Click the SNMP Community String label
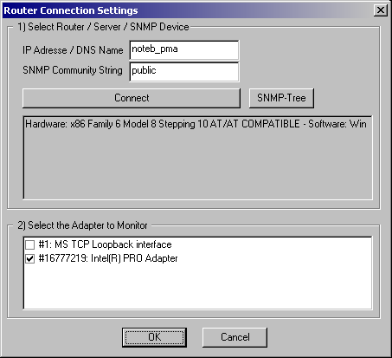The image size is (392, 358). 73,70
